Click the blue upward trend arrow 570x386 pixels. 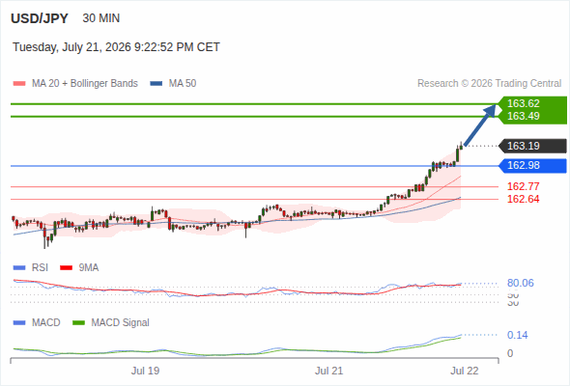pos(480,124)
